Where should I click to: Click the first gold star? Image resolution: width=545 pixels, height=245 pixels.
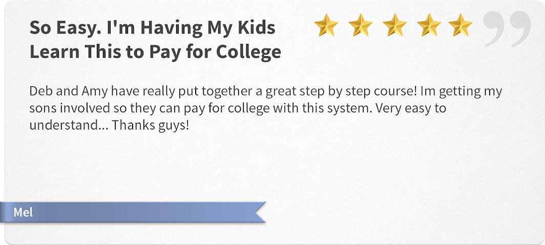326,26
